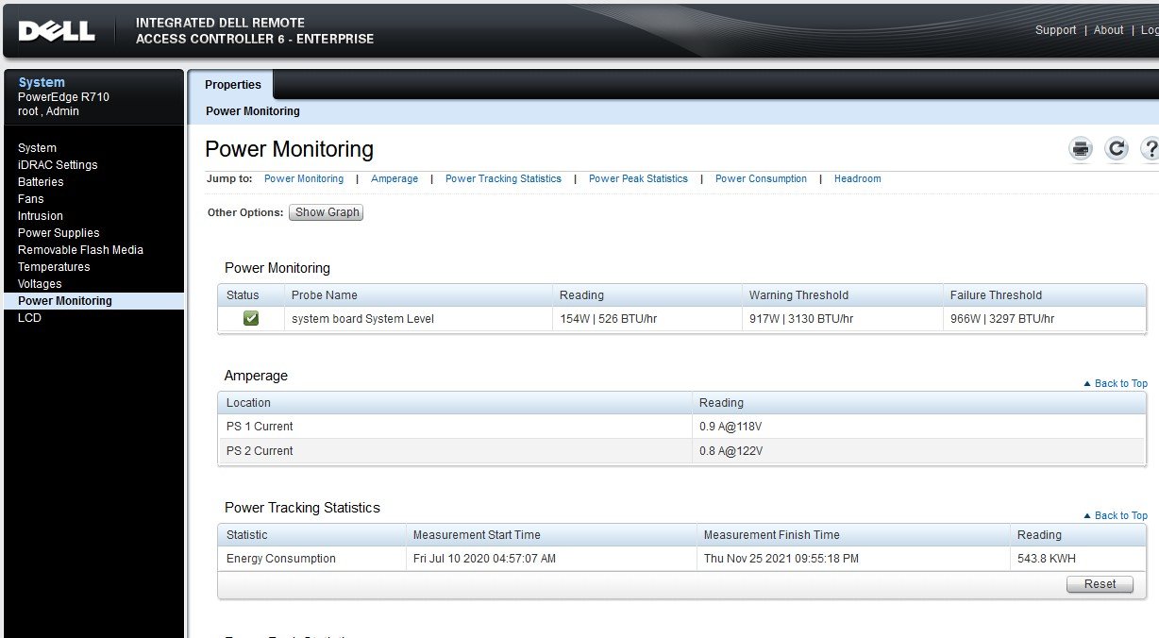This screenshot has height=638, width=1159.
Task: Open the Properties tab
Action: [232, 85]
